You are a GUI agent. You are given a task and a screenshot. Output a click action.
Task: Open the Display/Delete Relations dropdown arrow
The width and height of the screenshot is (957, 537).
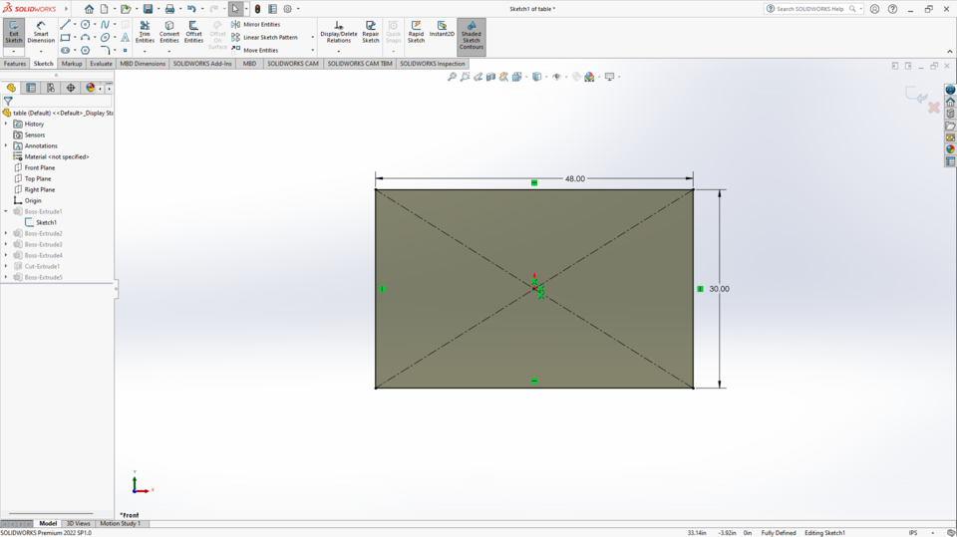pos(339,51)
